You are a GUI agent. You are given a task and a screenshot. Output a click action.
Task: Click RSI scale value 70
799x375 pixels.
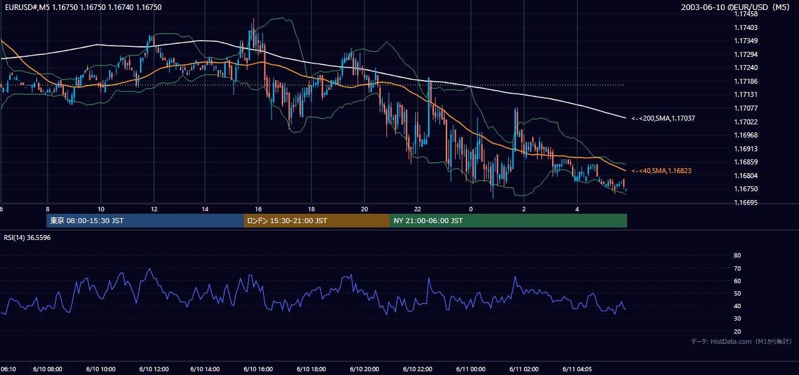click(x=737, y=268)
